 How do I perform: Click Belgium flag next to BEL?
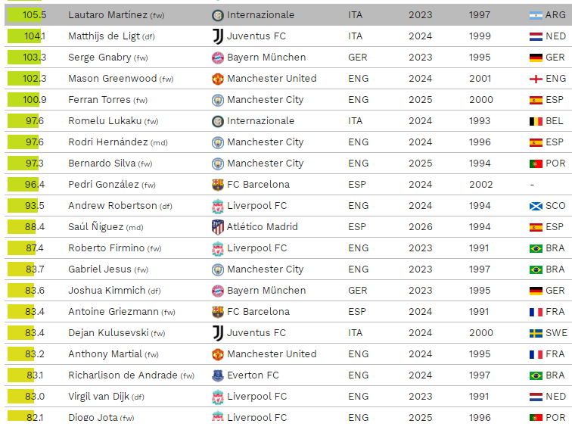pyautogui.click(x=536, y=121)
